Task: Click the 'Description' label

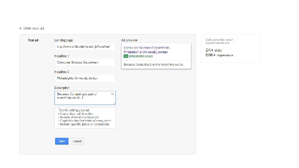Action: point(62,88)
